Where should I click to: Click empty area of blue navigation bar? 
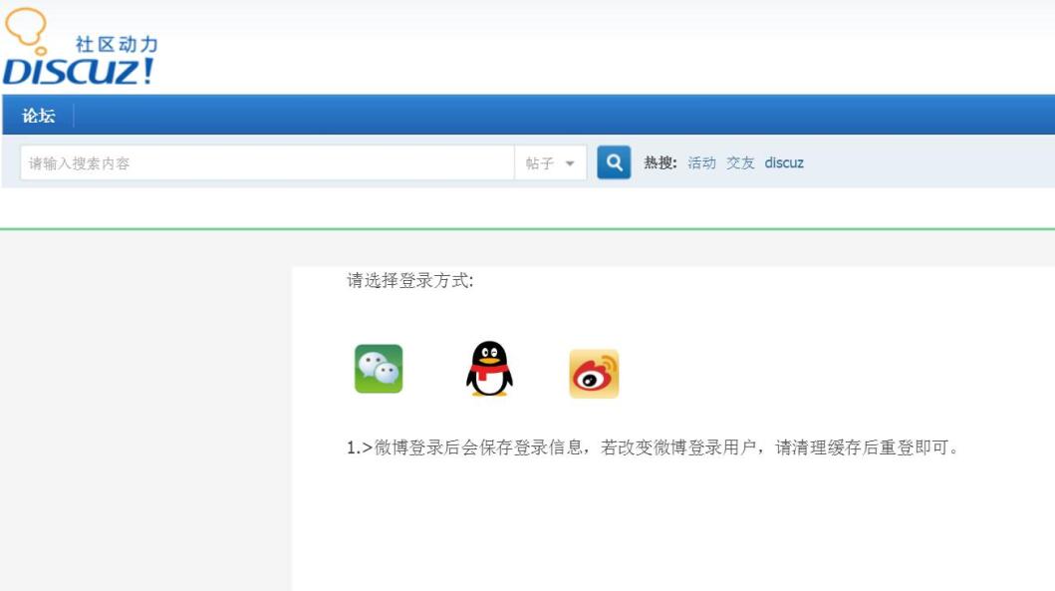pos(558,116)
